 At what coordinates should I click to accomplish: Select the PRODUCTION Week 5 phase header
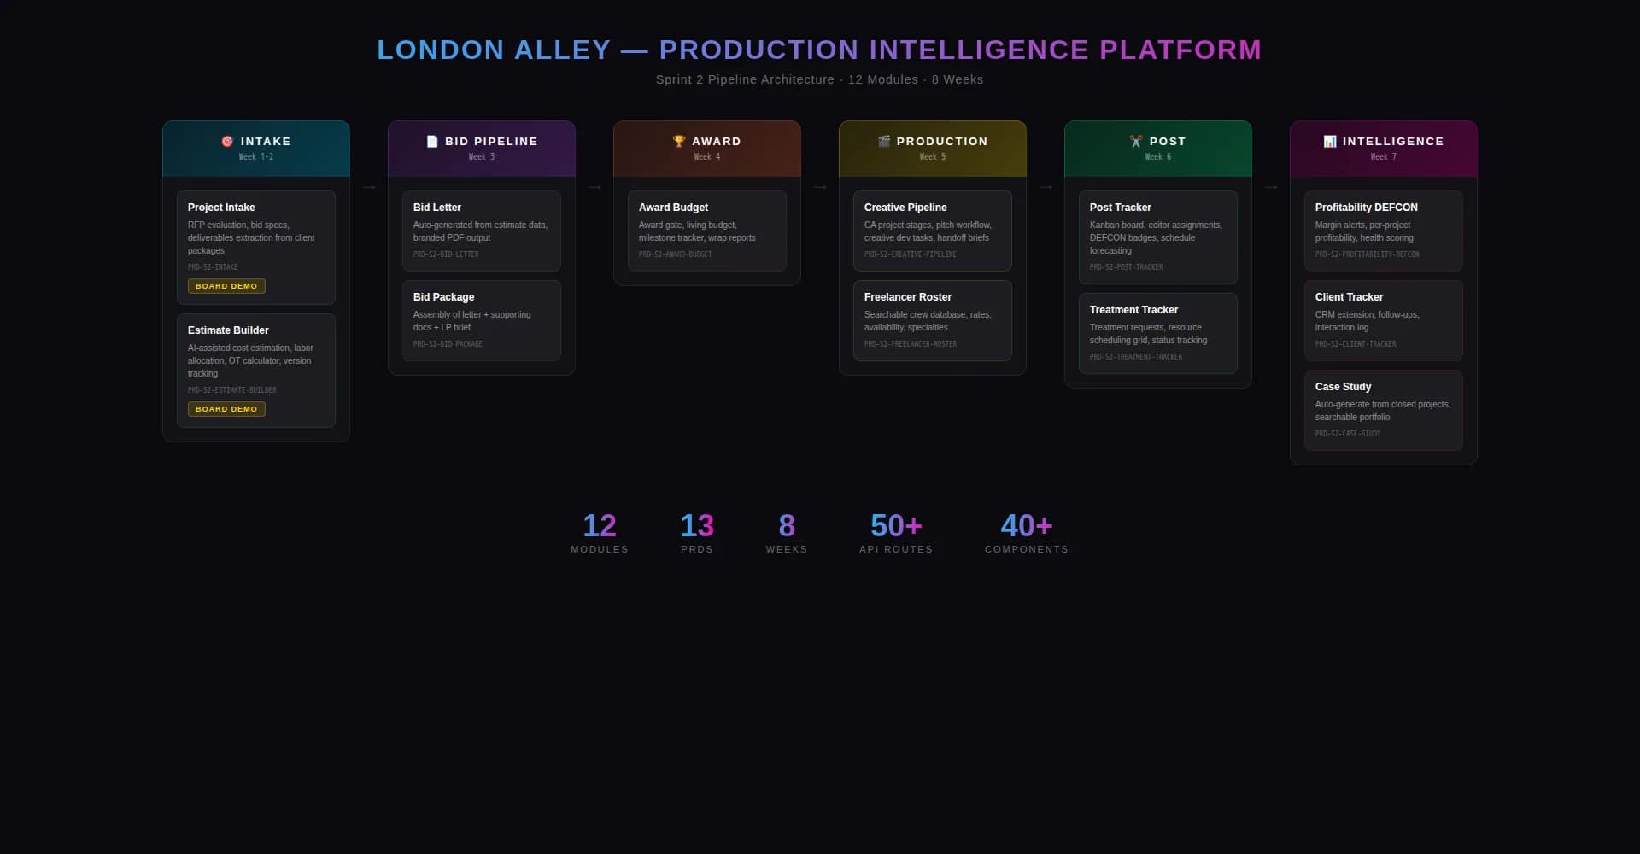(x=933, y=148)
